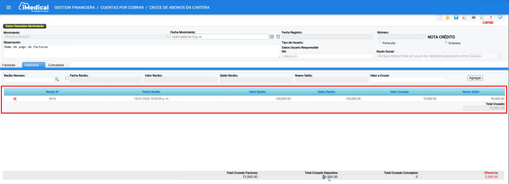Toggle the checkbox beside Fecha Recibo
Screen dimensions: 509x184
67,78
